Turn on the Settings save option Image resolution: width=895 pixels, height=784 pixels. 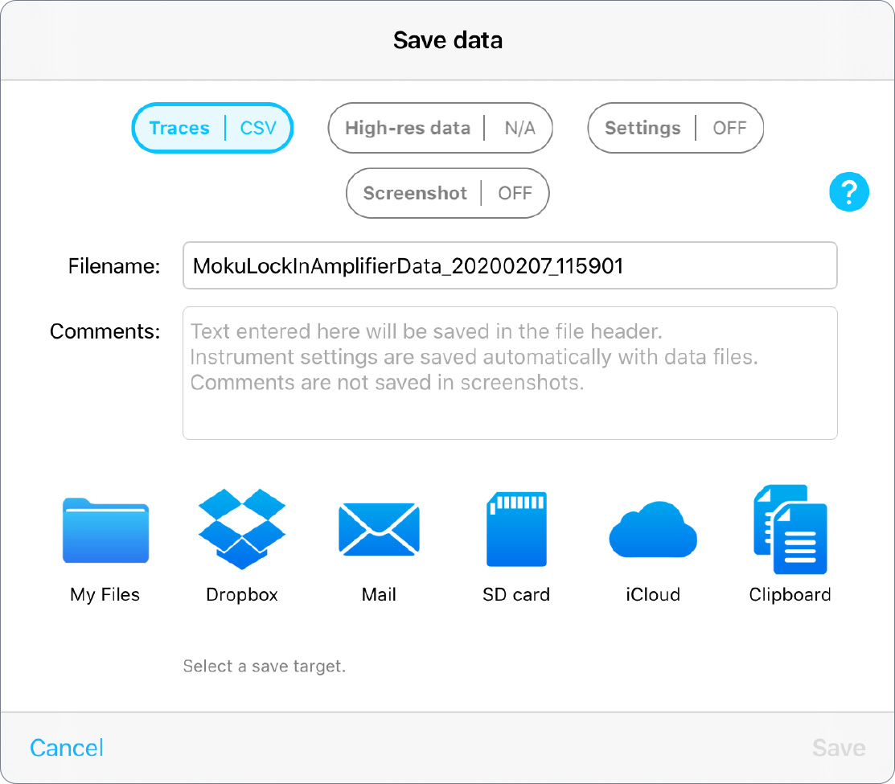(675, 128)
